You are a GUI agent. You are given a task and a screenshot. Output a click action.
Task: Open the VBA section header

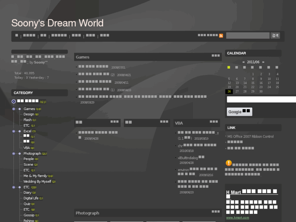coord(179,123)
